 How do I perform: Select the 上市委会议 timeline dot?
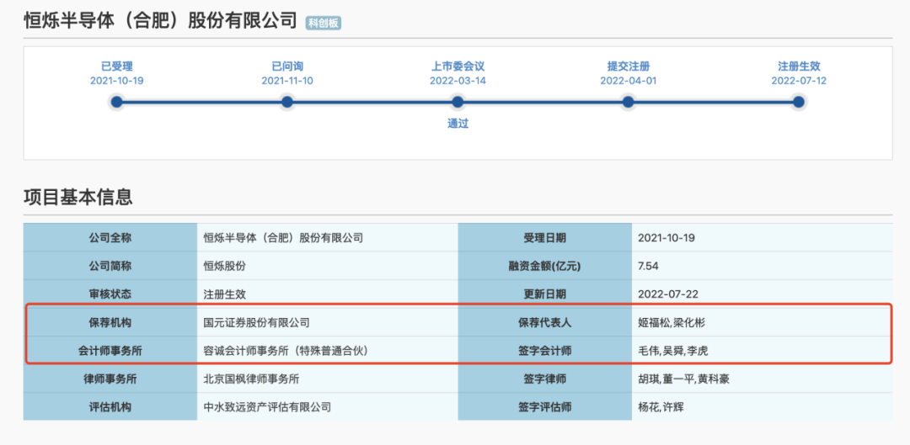(x=458, y=102)
